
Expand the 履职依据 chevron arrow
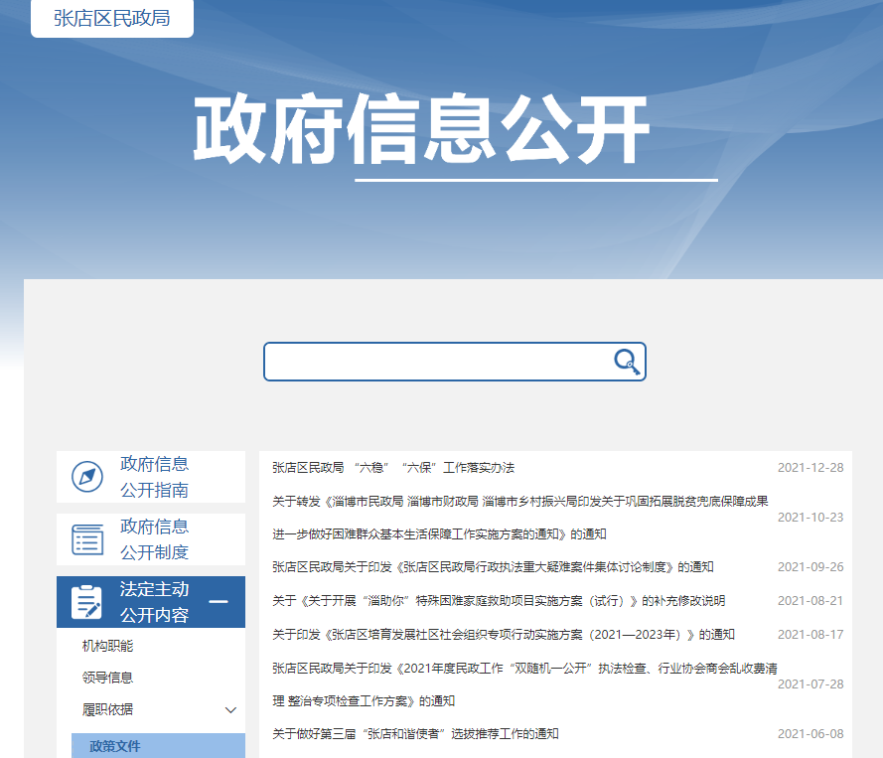tap(230, 710)
